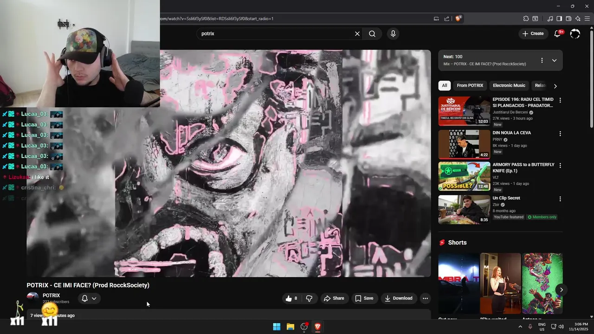Click the share page icon in address bar
Screen dimensions: 594x334
[x=446, y=19]
